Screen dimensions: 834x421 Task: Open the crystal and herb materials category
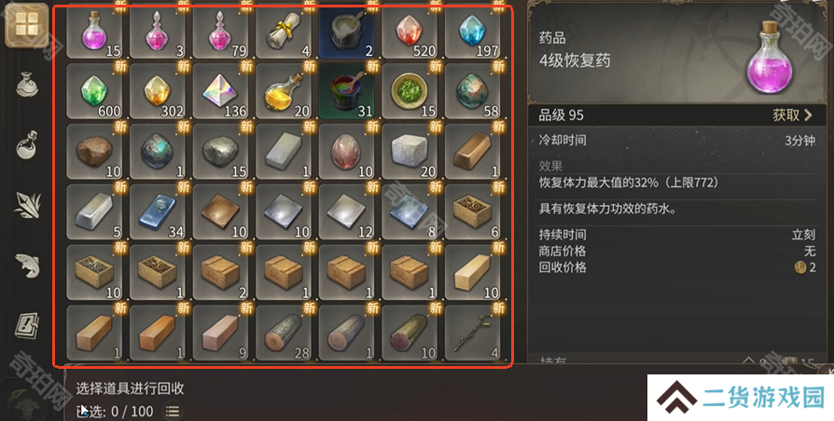click(27, 205)
